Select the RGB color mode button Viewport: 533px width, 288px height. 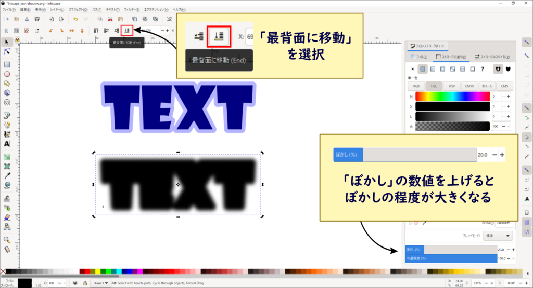[416, 86]
